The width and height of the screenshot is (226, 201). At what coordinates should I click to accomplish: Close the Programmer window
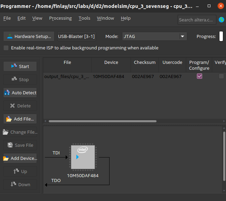(x=221, y=6)
